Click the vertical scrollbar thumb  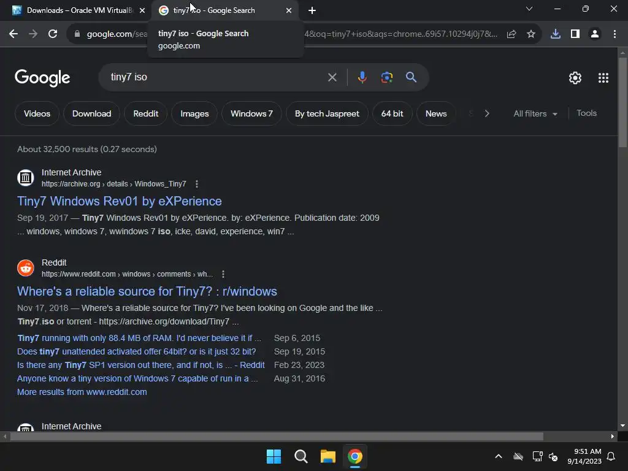(622, 103)
